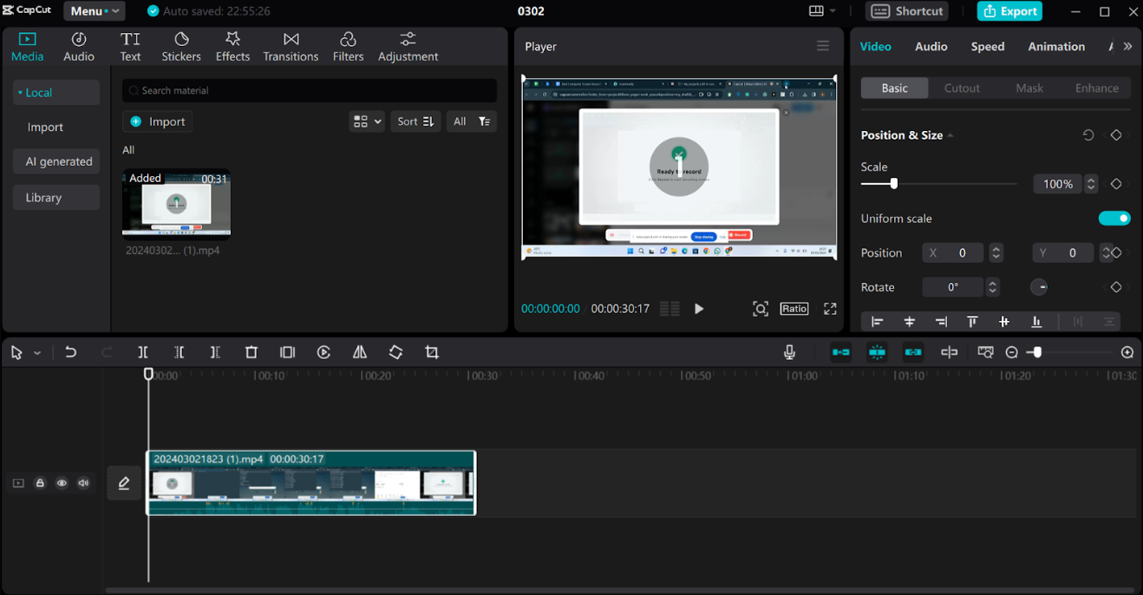This screenshot has width=1143, height=595.
Task: Expand more property tabs arrow
Action: click(1127, 47)
